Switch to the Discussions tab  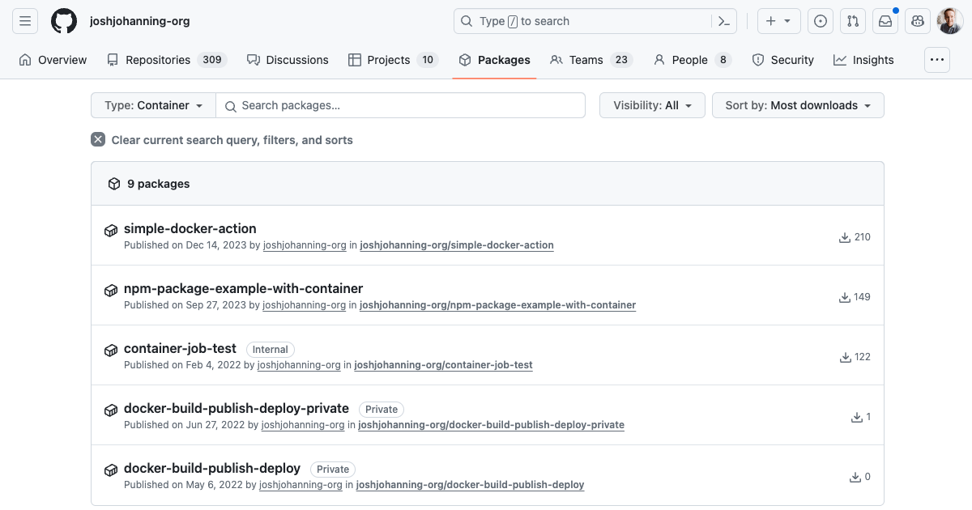point(288,60)
